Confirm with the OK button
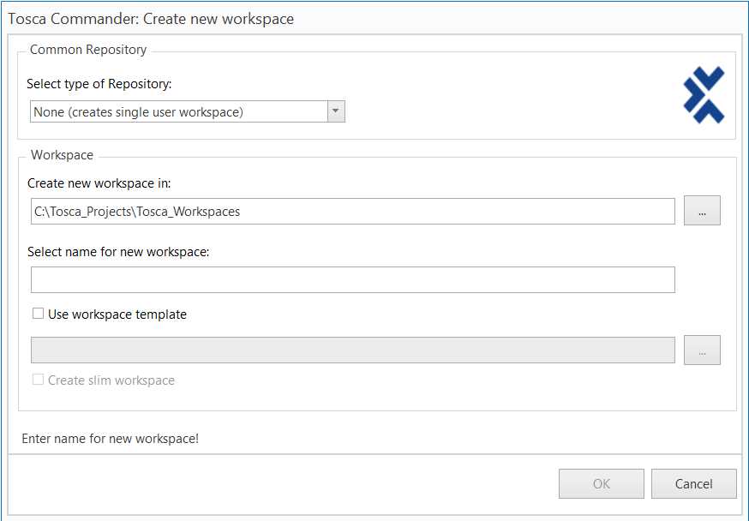Viewport: 749px width, 521px height. point(602,484)
